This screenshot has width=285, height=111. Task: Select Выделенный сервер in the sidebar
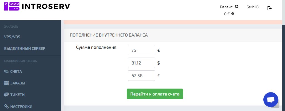point(25,48)
